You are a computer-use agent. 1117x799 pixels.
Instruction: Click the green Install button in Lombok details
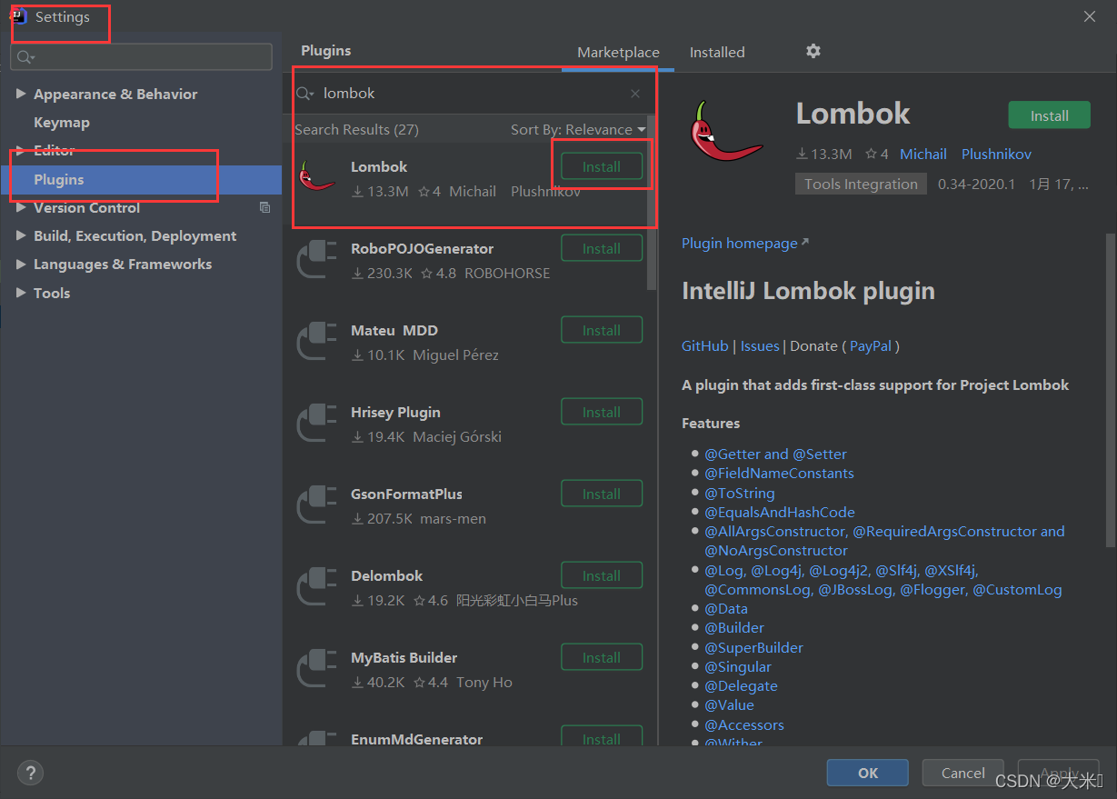pyautogui.click(x=1050, y=115)
